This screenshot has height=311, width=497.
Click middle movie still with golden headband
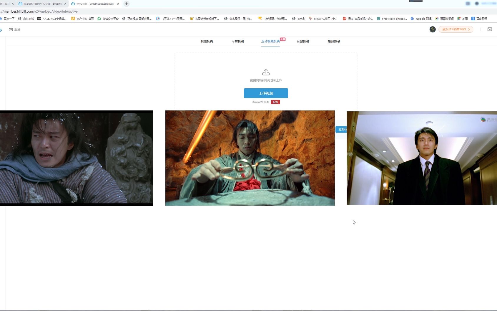(250, 158)
